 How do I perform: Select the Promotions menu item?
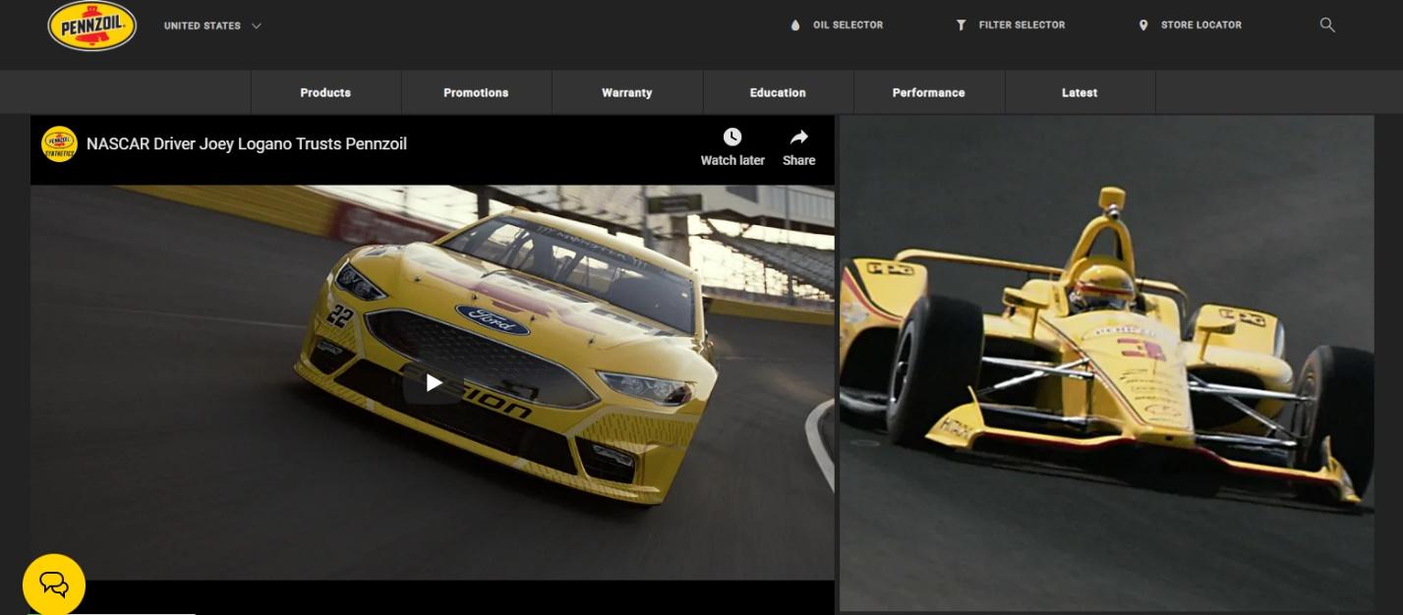point(476,92)
